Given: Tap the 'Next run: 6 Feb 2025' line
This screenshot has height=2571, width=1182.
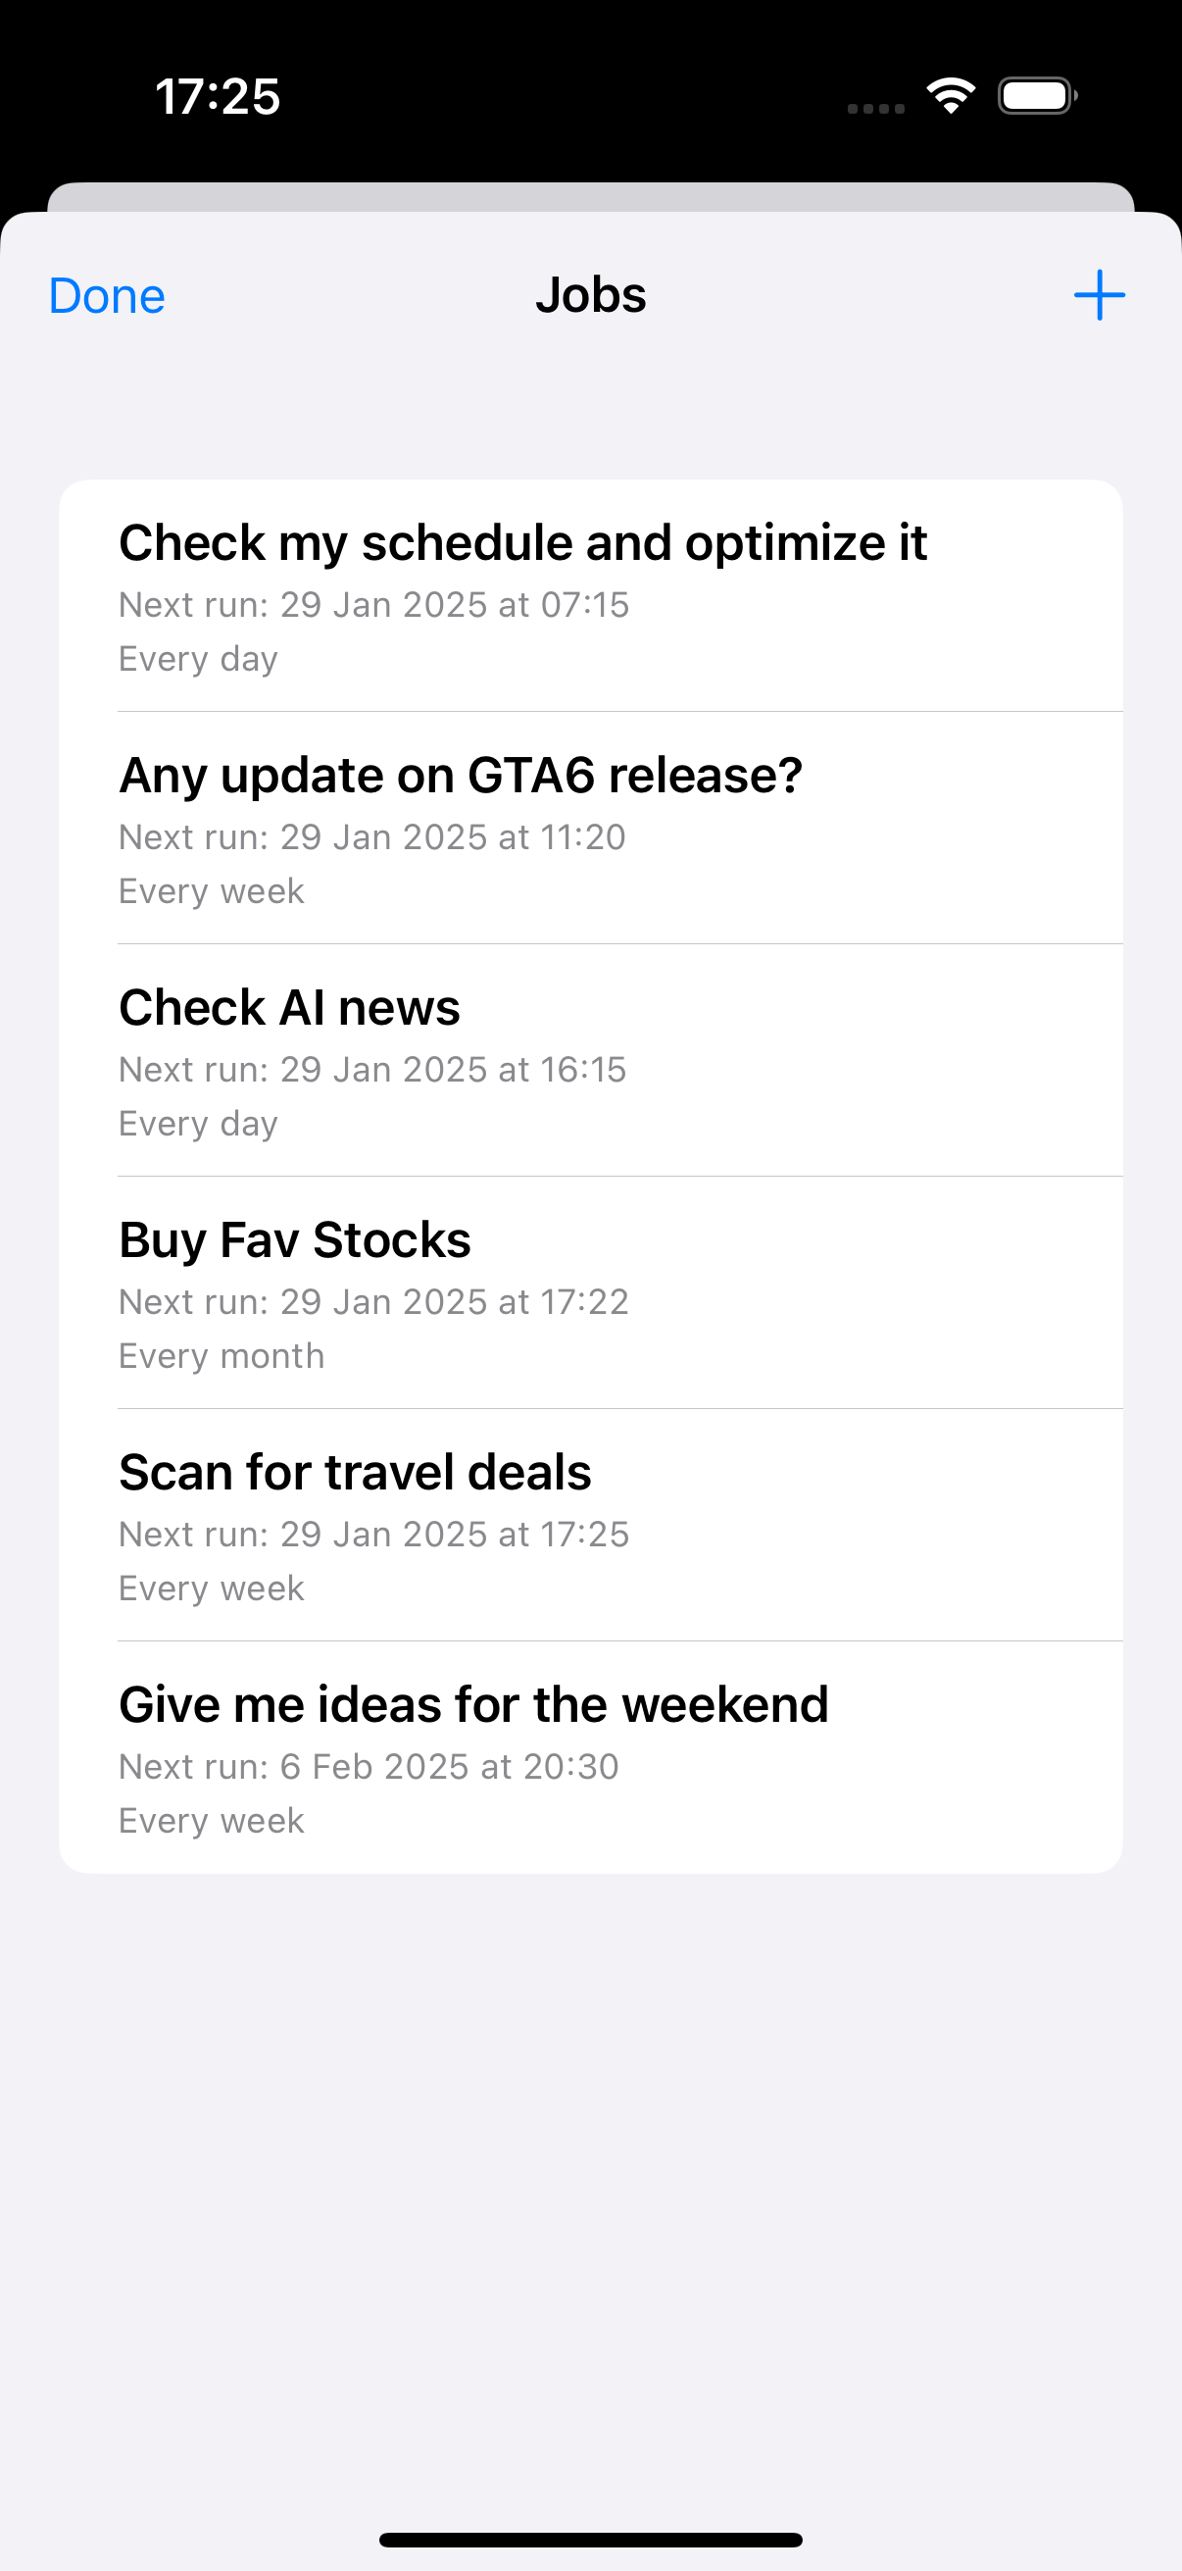Looking at the screenshot, I should point(369,1767).
